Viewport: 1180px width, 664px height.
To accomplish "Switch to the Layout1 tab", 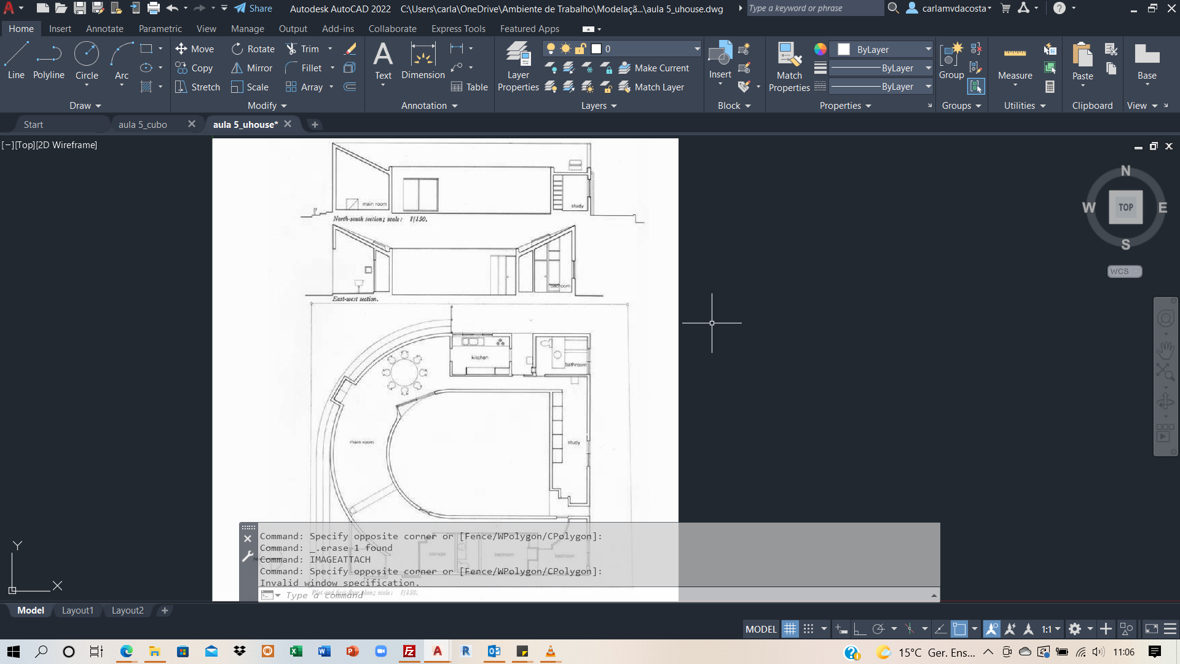I will tap(77, 611).
